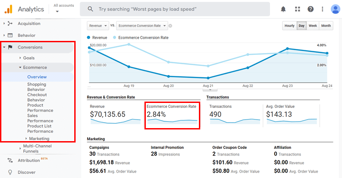The height and width of the screenshot is (178, 342).
Task: Click the Affiliation heading
Action: click(x=283, y=147)
